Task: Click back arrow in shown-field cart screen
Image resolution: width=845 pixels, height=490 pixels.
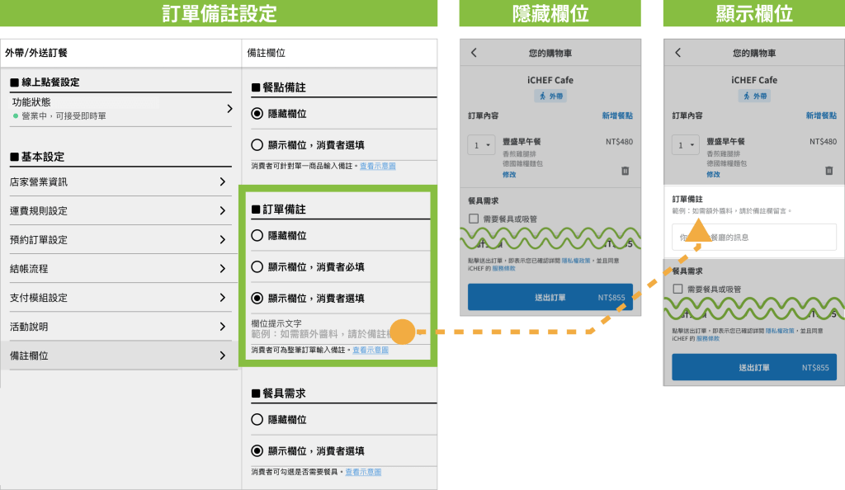Action: coord(677,53)
